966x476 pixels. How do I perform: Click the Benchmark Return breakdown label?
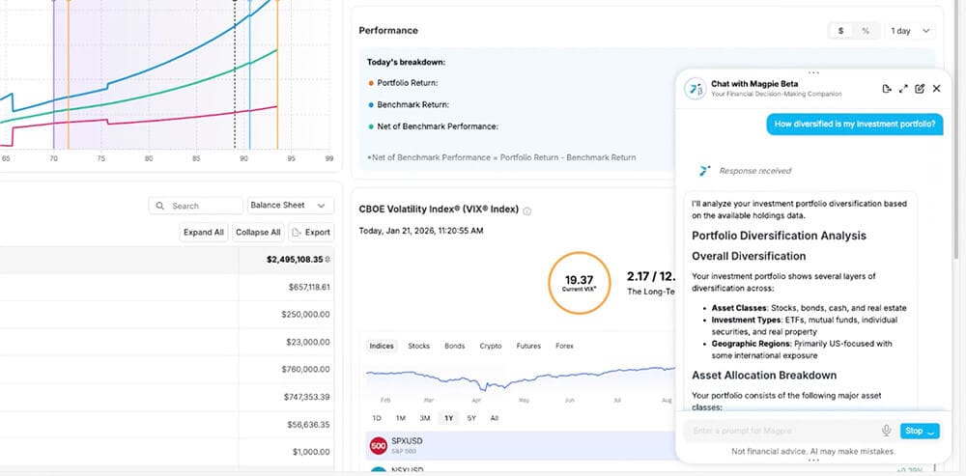click(x=412, y=104)
